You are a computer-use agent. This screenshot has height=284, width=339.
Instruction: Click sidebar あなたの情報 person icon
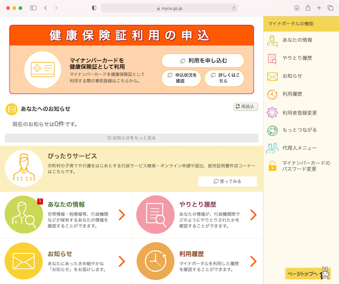tap(272, 41)
